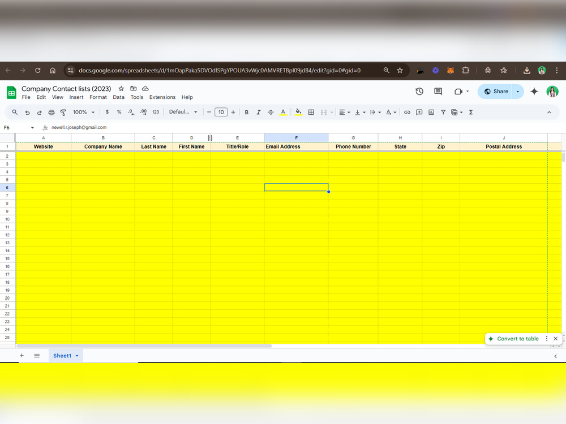Open horizontal align dropdown
This screenshot has height=424, width=566.
click(344, 113)
